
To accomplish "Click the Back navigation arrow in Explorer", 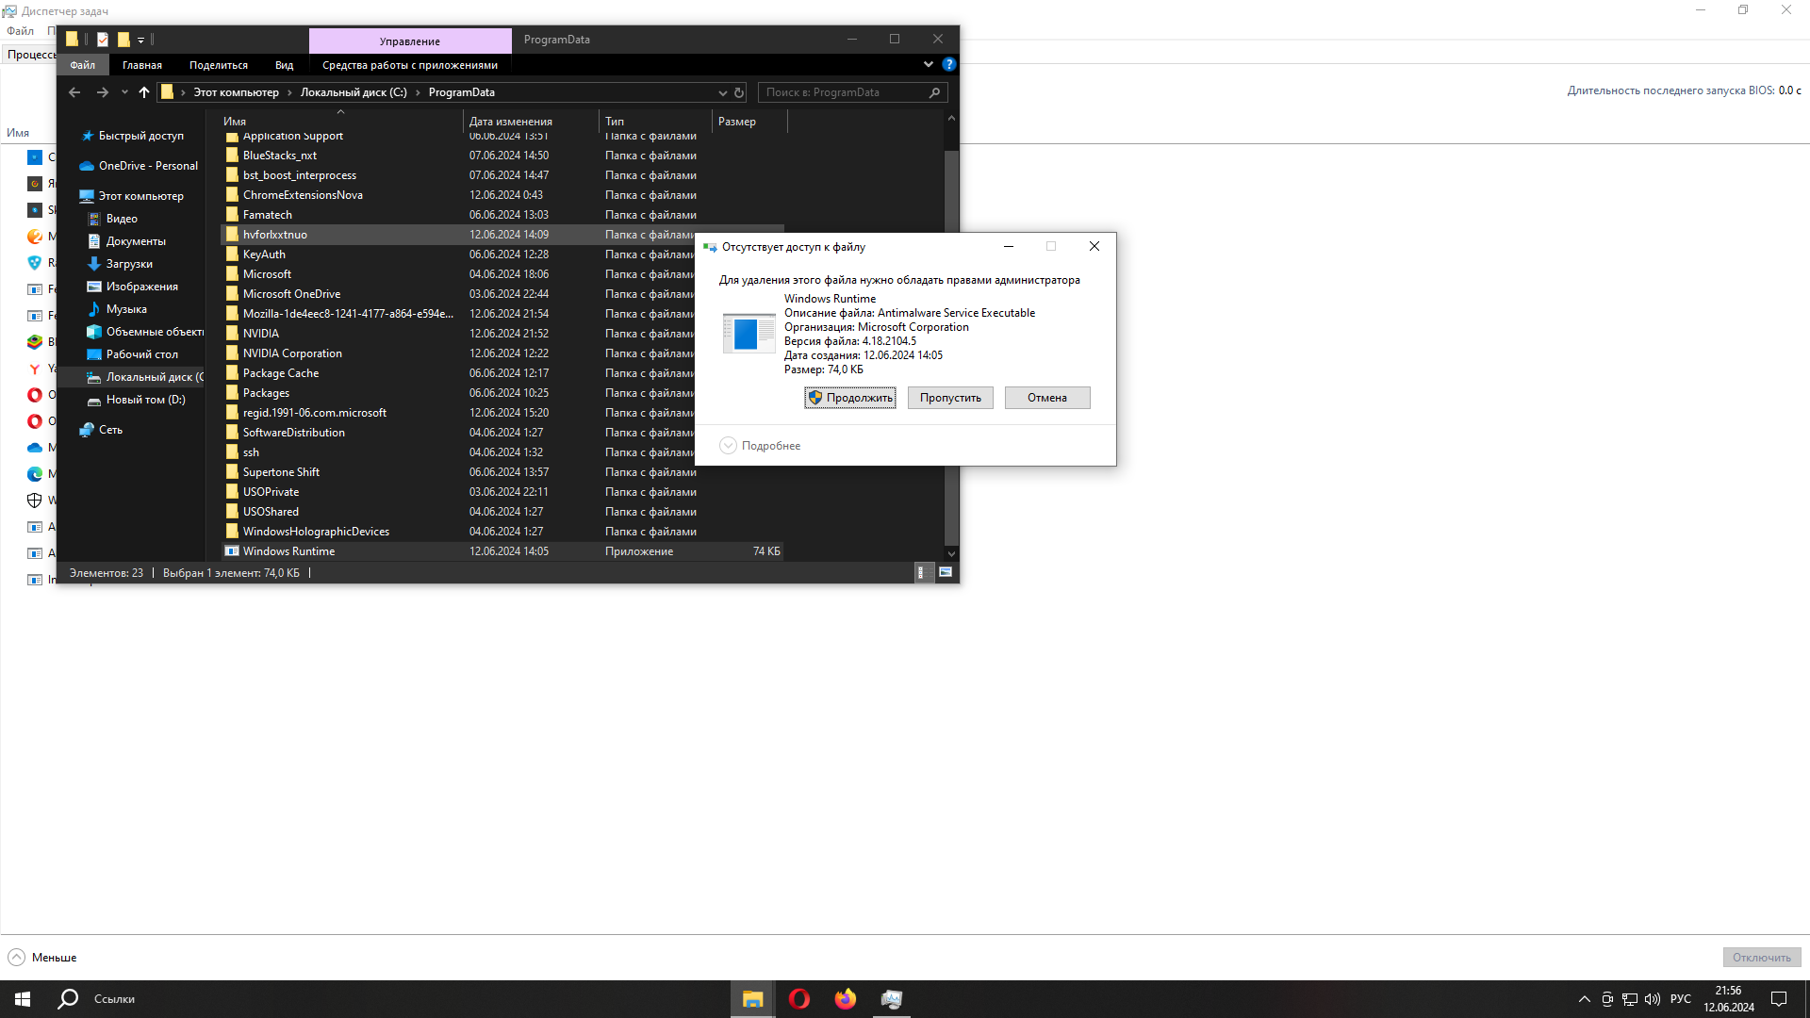I will [x=74, y=92].
